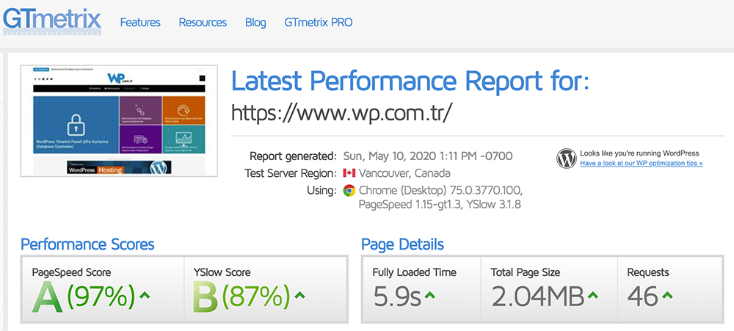Click the report date 'Sun, May 10, 2020 1:11 PM -0700'
734x331 pixels.
[428, 156]
